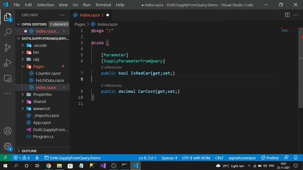This screenshot has height=170, width=303.
Task: Open Visual Studio purple icon in taskbar
Action: [103, 166]
